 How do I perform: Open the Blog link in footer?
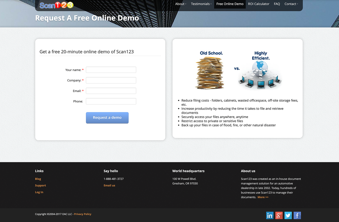pos(38,179)
